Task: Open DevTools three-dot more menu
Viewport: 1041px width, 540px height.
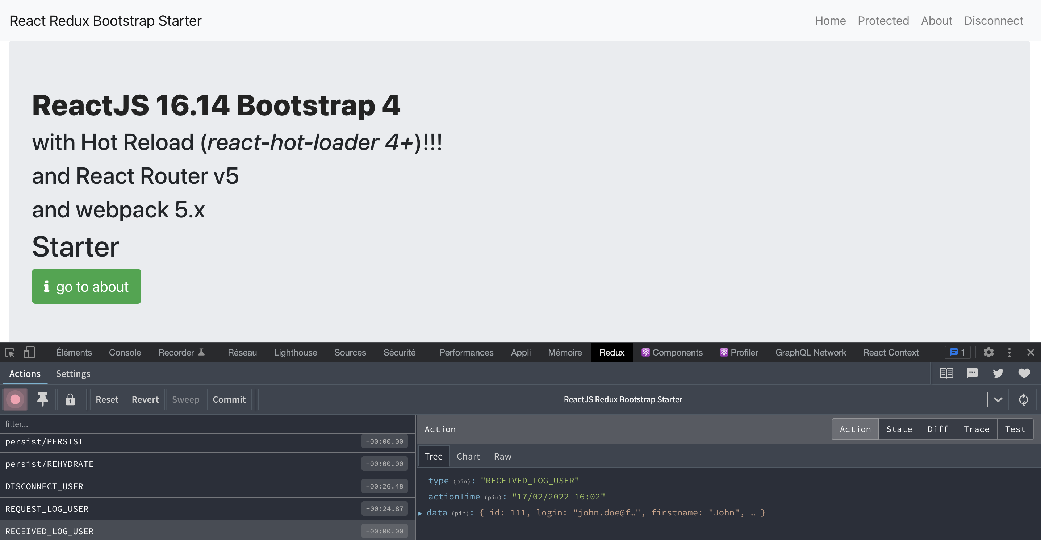Action: coord(1009,352)
